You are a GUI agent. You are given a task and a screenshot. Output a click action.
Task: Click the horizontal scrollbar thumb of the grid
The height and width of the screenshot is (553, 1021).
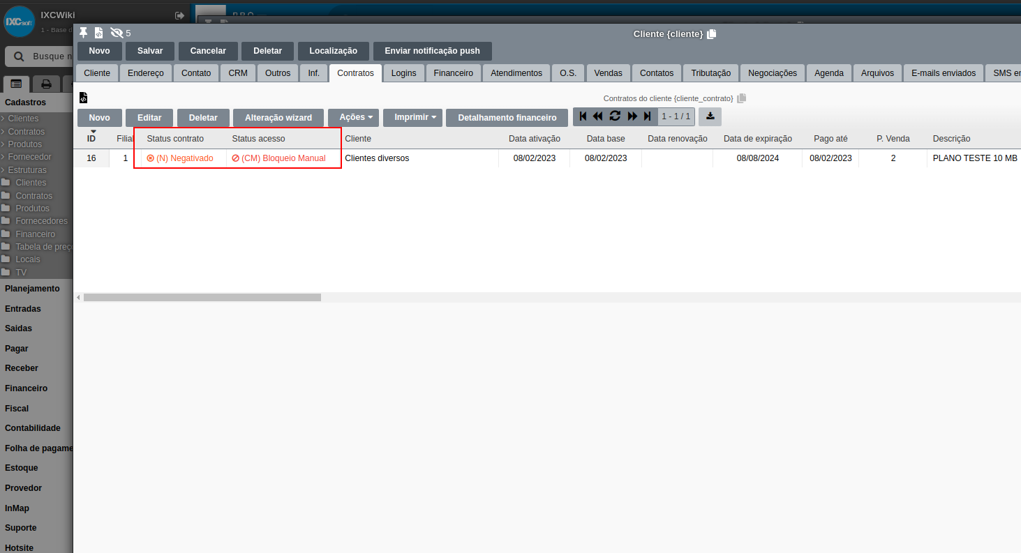(202, 297)
